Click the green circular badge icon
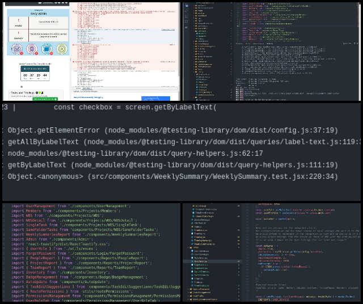The width and height of the screenshot is (363, 304). pyautogui.click(x=61, y=49)
